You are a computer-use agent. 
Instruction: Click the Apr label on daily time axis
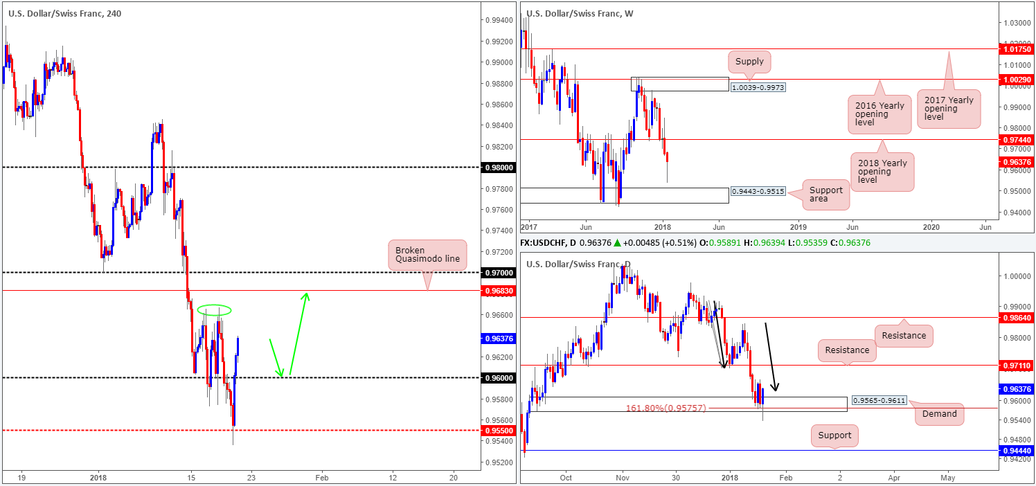(x=894, y=478)
